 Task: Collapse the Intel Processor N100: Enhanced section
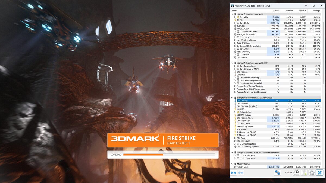[x=232, y=98]
